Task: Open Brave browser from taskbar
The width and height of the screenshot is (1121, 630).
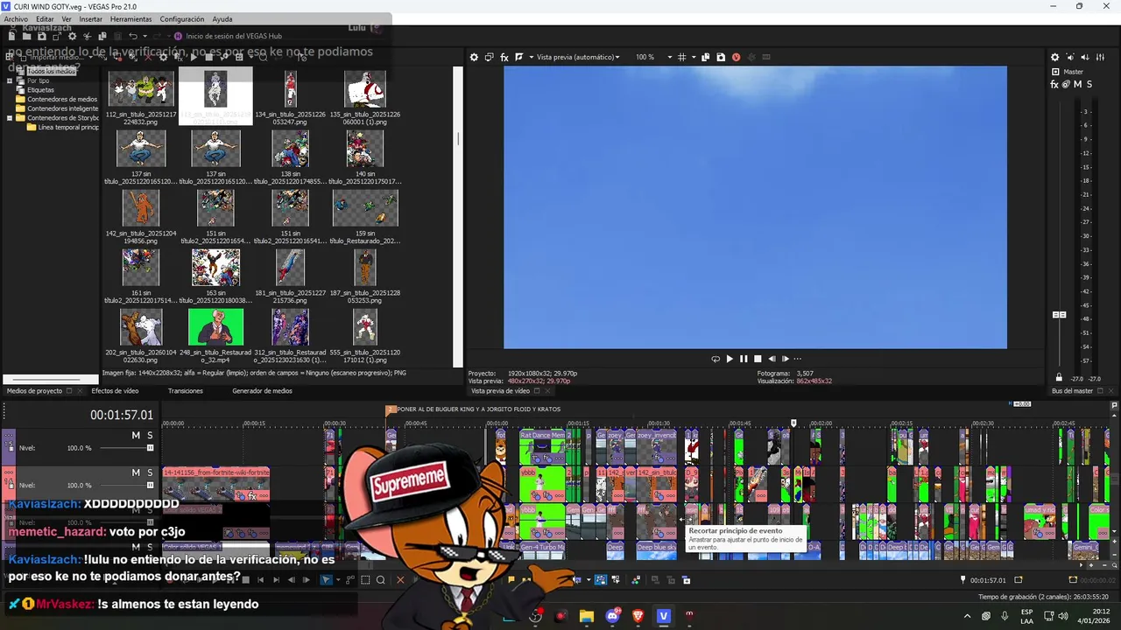Action: tap(638, 616)
